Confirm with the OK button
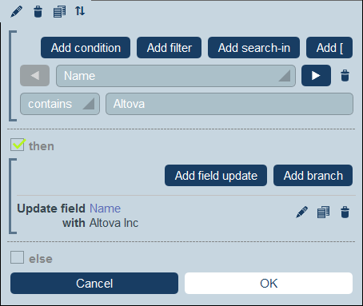This screenshot has width=363, height=306. 269,284
